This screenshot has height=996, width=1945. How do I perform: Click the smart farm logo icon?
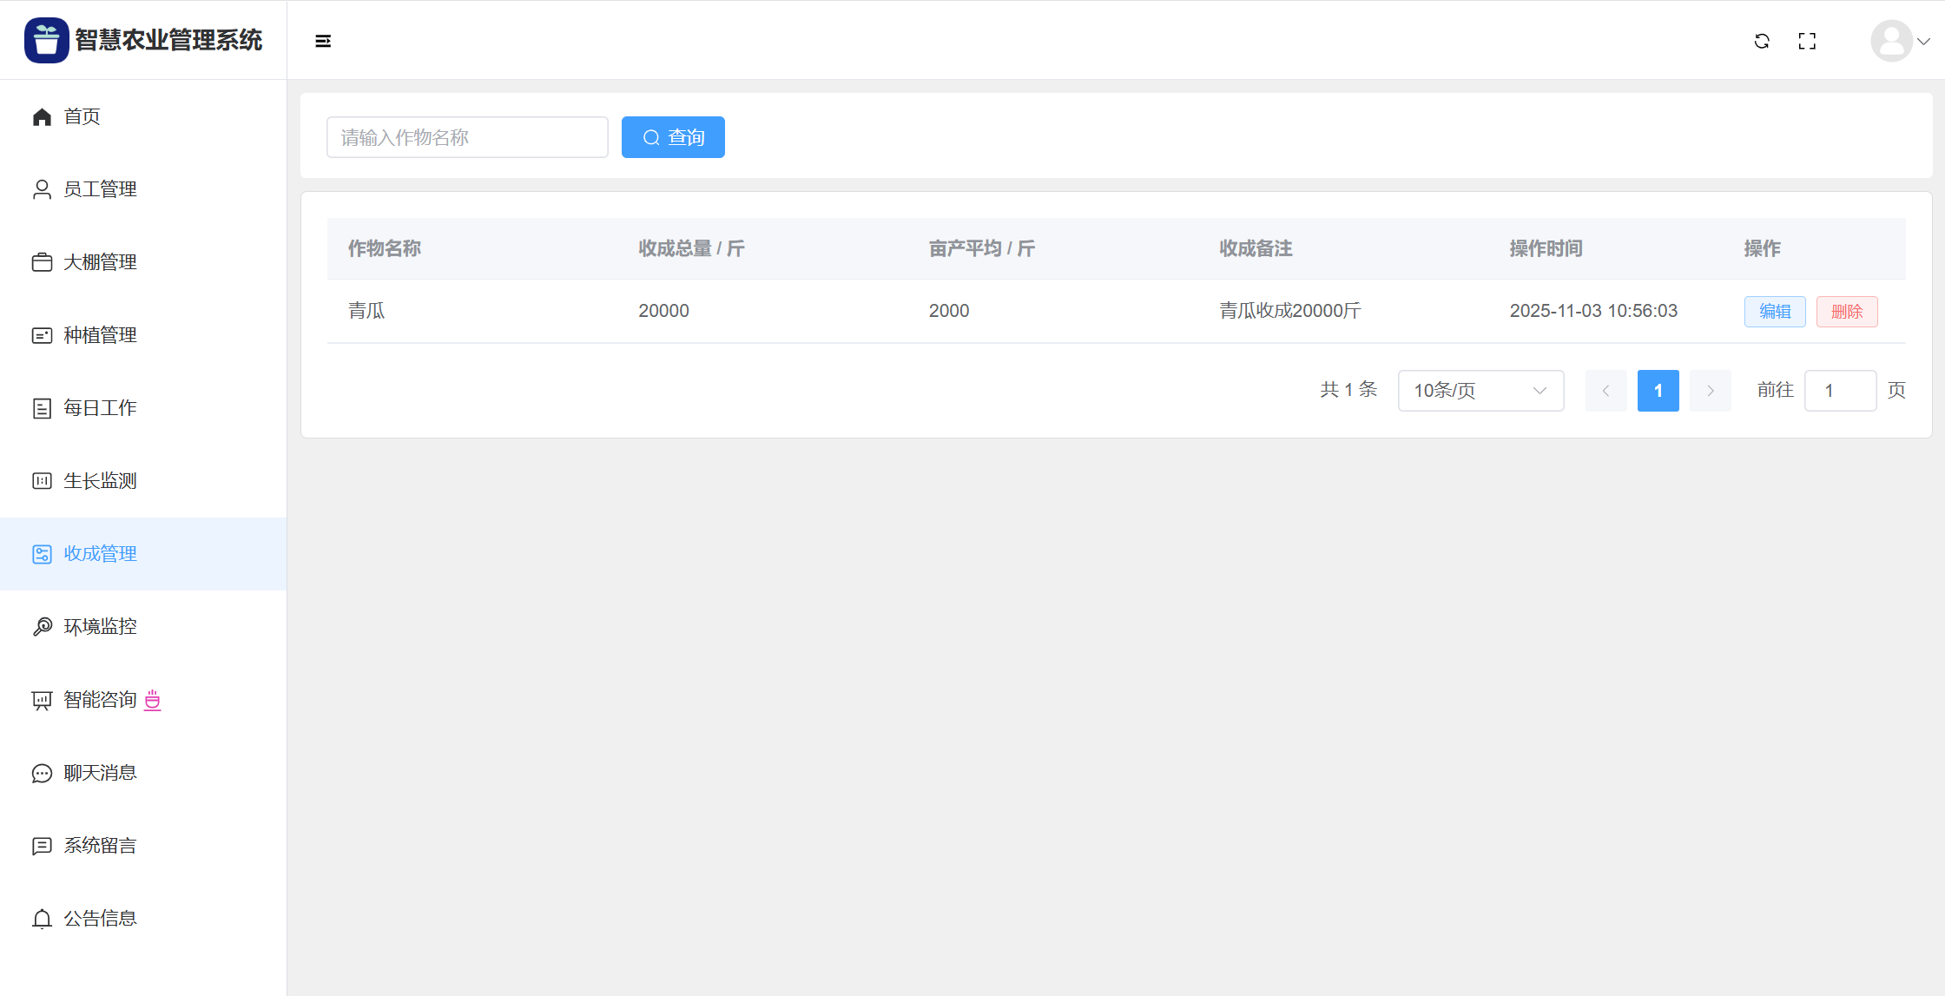46,40
